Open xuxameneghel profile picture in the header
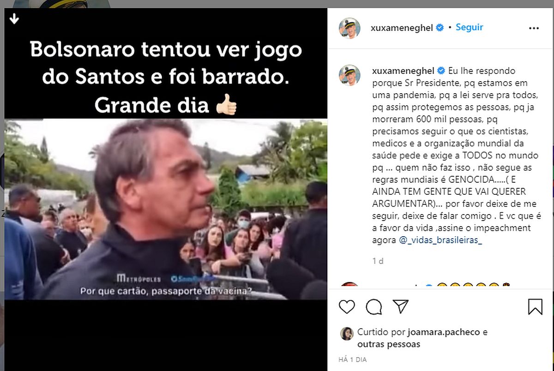 [x=349, y=28]
